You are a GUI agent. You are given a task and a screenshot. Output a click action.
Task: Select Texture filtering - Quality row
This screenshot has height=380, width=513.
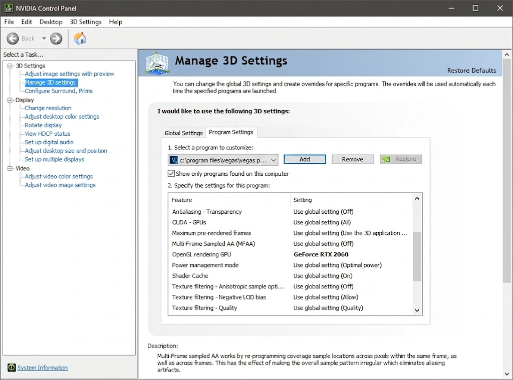point(290,308)
